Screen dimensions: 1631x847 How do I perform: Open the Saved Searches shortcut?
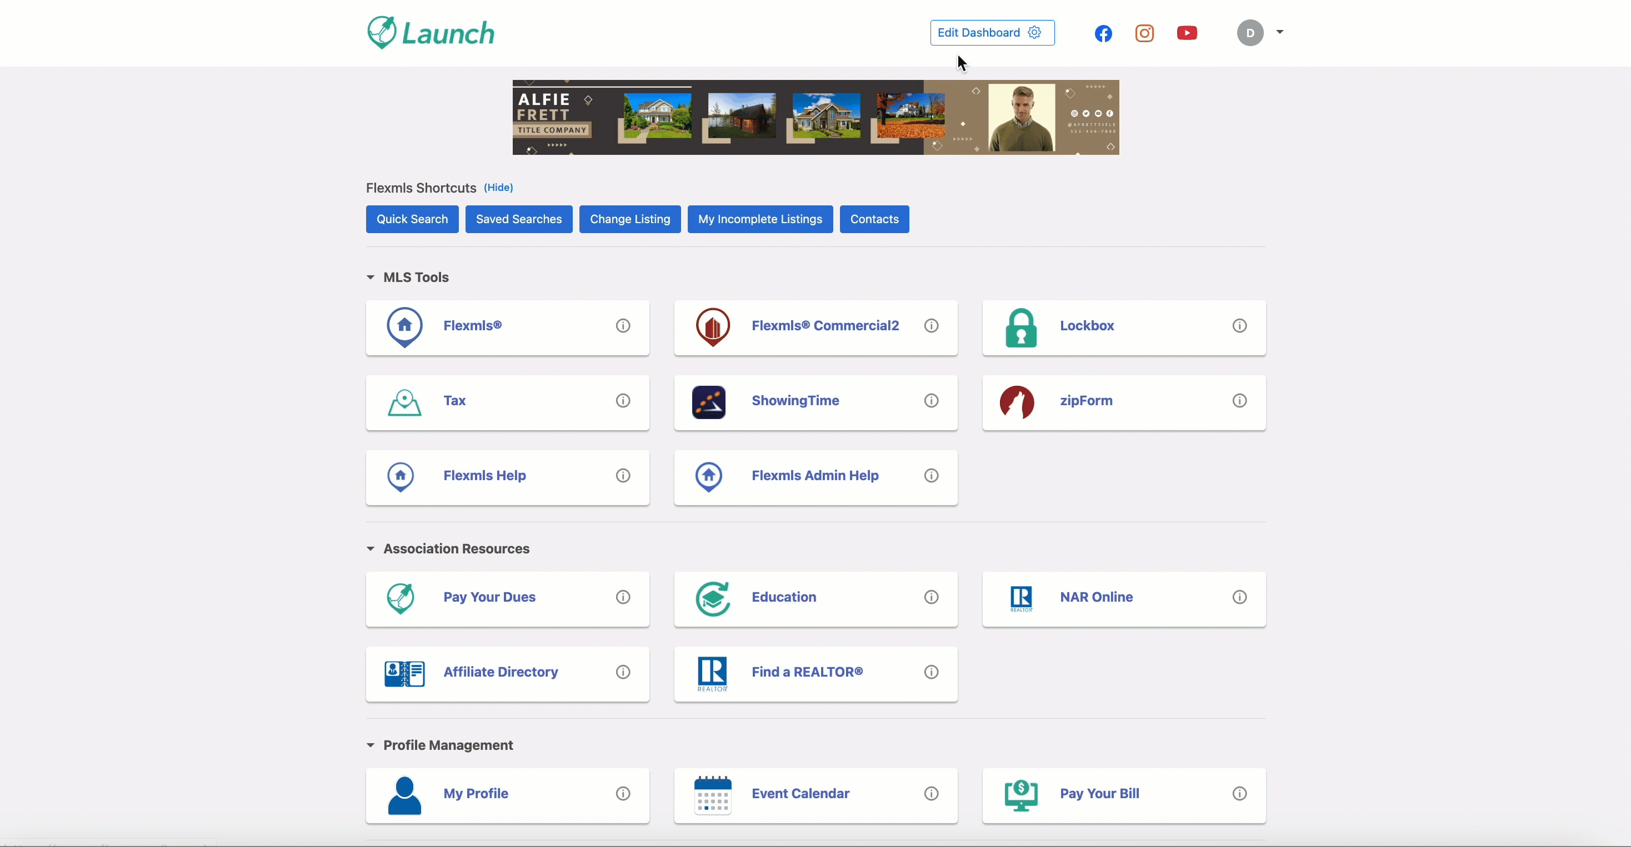coord(518,219)
